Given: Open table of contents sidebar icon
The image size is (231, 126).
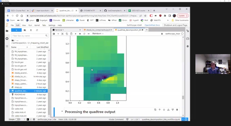Looking at the screenshot, I should 7,46.
